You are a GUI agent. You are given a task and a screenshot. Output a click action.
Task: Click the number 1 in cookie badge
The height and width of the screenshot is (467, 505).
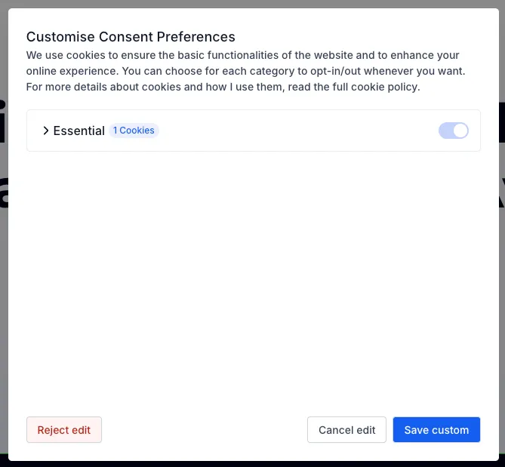[115, 131]
